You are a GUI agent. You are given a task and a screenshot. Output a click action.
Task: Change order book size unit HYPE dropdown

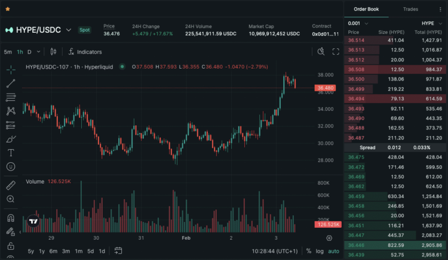pyautogui.click(x=432, y=23)
